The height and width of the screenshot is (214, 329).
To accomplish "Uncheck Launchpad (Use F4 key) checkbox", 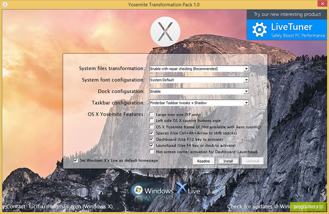I will (x=151, y=145).
